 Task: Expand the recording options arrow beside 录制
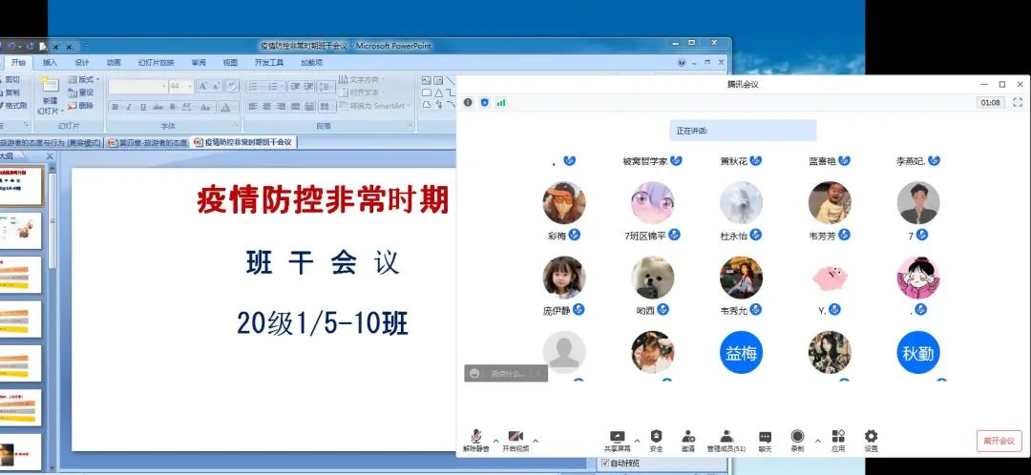click(x=817, y=441)
